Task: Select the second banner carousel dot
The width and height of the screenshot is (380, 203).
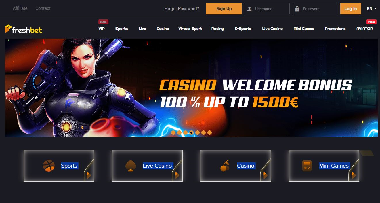Action: [x=179, y=133]
